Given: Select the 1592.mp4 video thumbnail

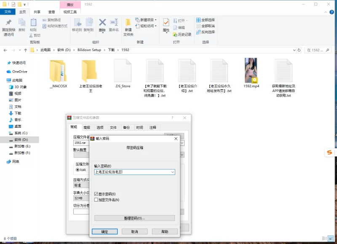Looking at the screenshot, I should pos(251,70).
